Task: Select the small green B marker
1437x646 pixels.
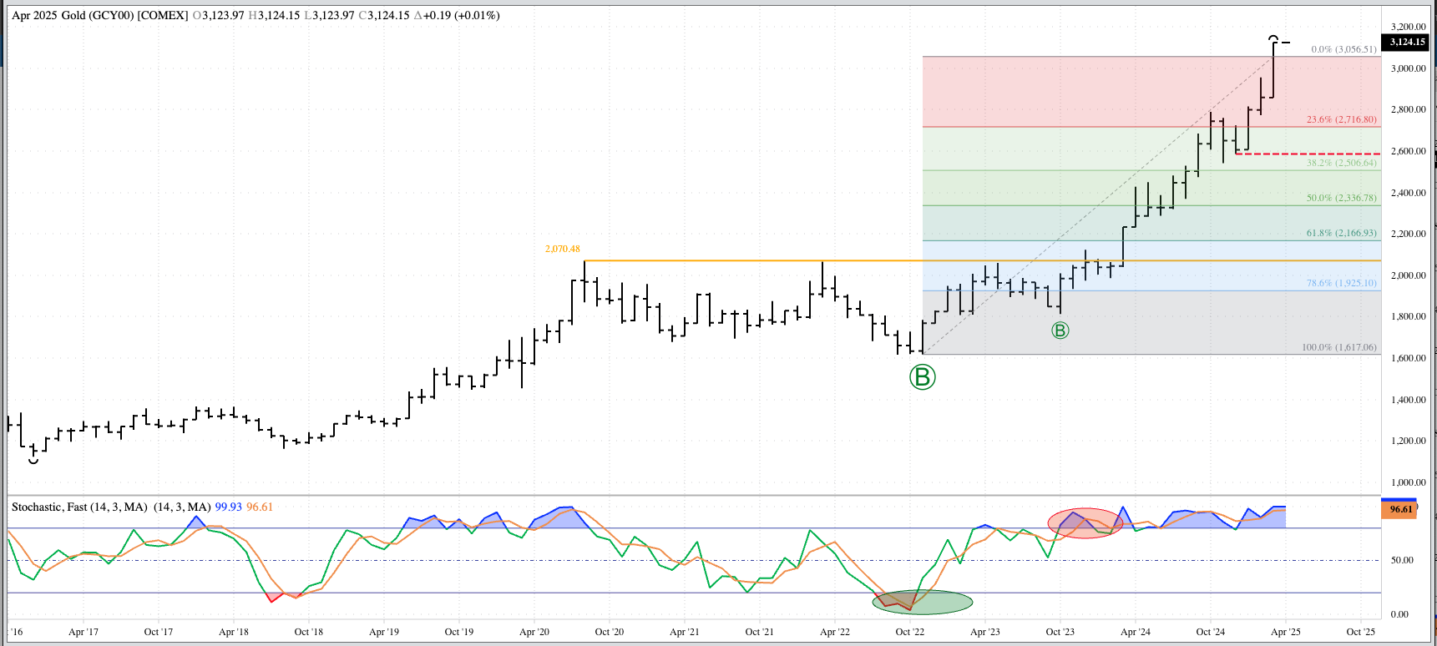Action: [1060, 331]
